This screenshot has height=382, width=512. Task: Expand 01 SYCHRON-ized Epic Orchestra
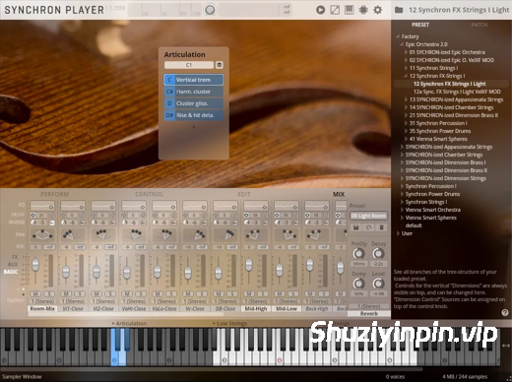[x=406, y=52]
